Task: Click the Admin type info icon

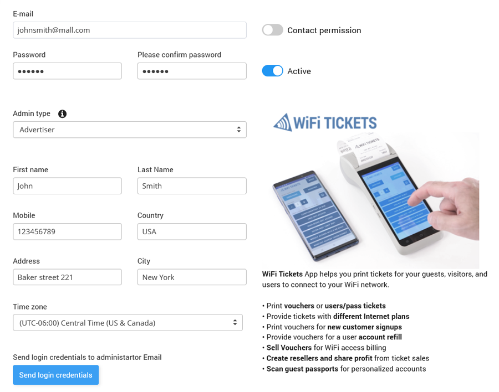Action: tap(62, 114)
